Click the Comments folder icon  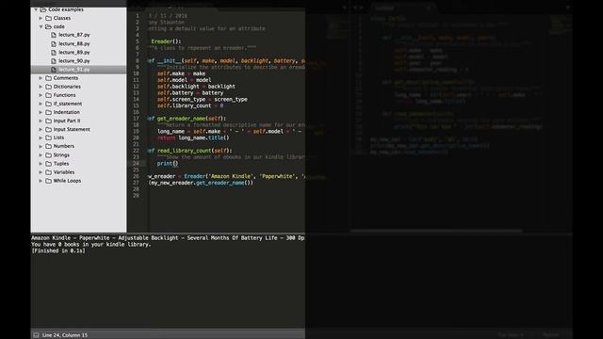48,78
